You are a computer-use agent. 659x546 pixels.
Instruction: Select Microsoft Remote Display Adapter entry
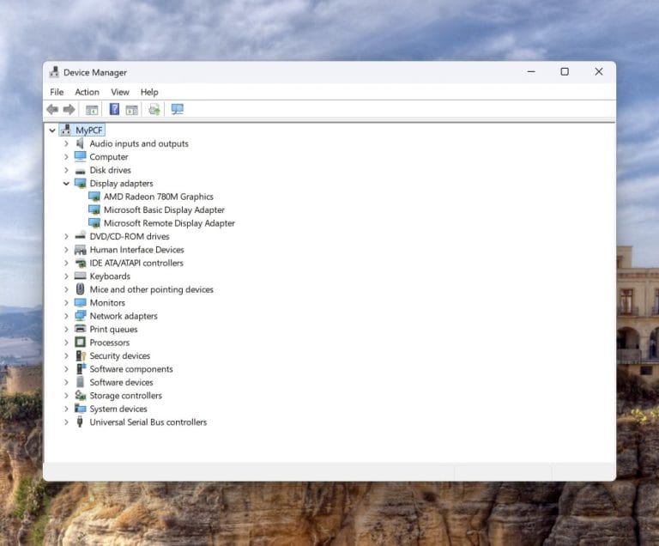pos(169,223)
